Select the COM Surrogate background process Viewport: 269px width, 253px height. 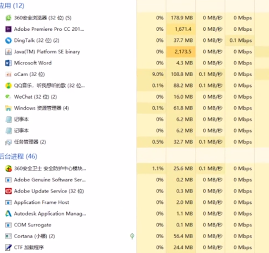tap(33, 225)
